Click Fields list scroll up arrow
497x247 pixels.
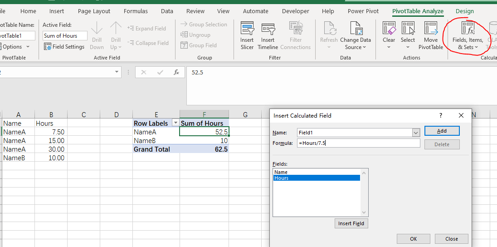pyautogui.click(x=364, y=173)
